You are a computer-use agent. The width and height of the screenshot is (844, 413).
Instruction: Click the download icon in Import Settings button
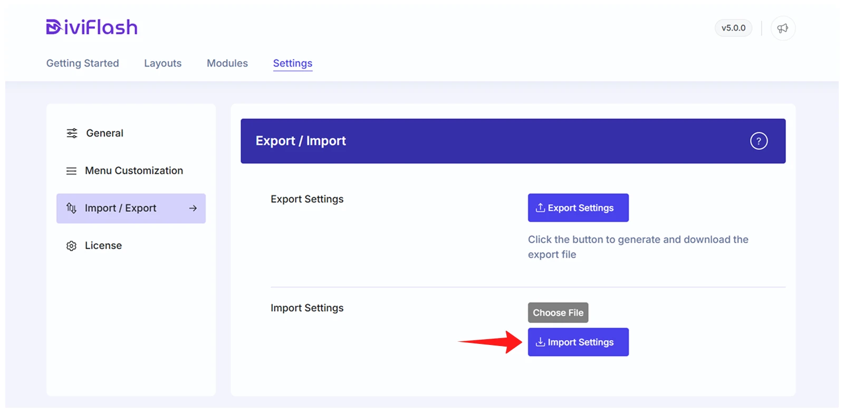(540, 342)
